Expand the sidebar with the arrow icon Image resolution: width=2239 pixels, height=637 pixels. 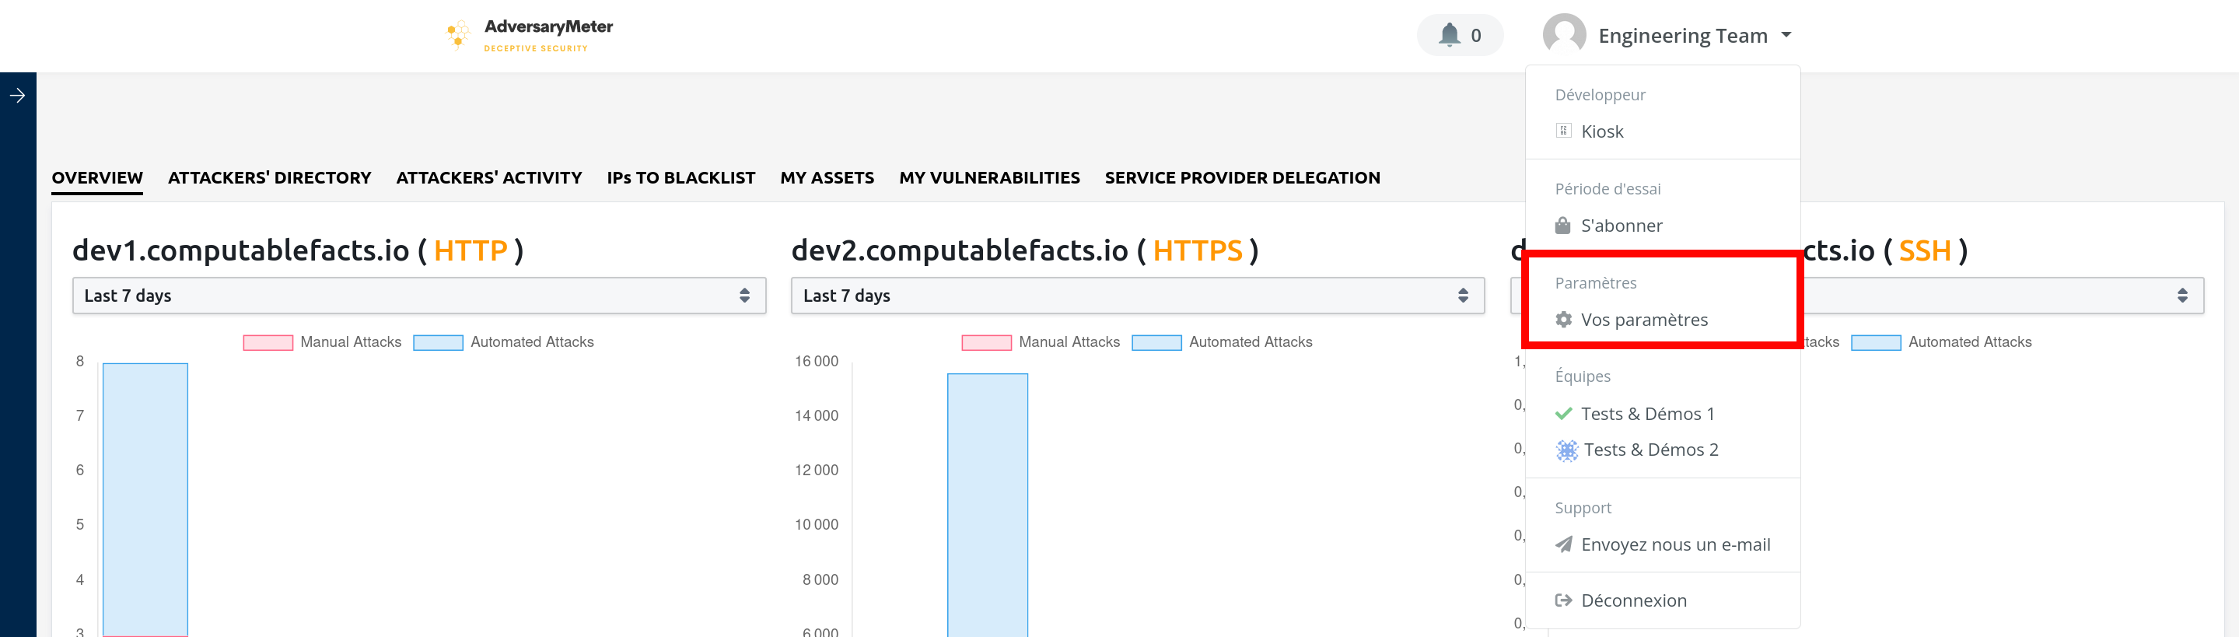click(x=17, y=96)
